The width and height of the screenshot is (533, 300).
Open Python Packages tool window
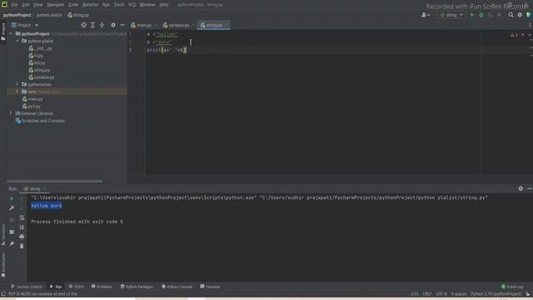(137, 287)
